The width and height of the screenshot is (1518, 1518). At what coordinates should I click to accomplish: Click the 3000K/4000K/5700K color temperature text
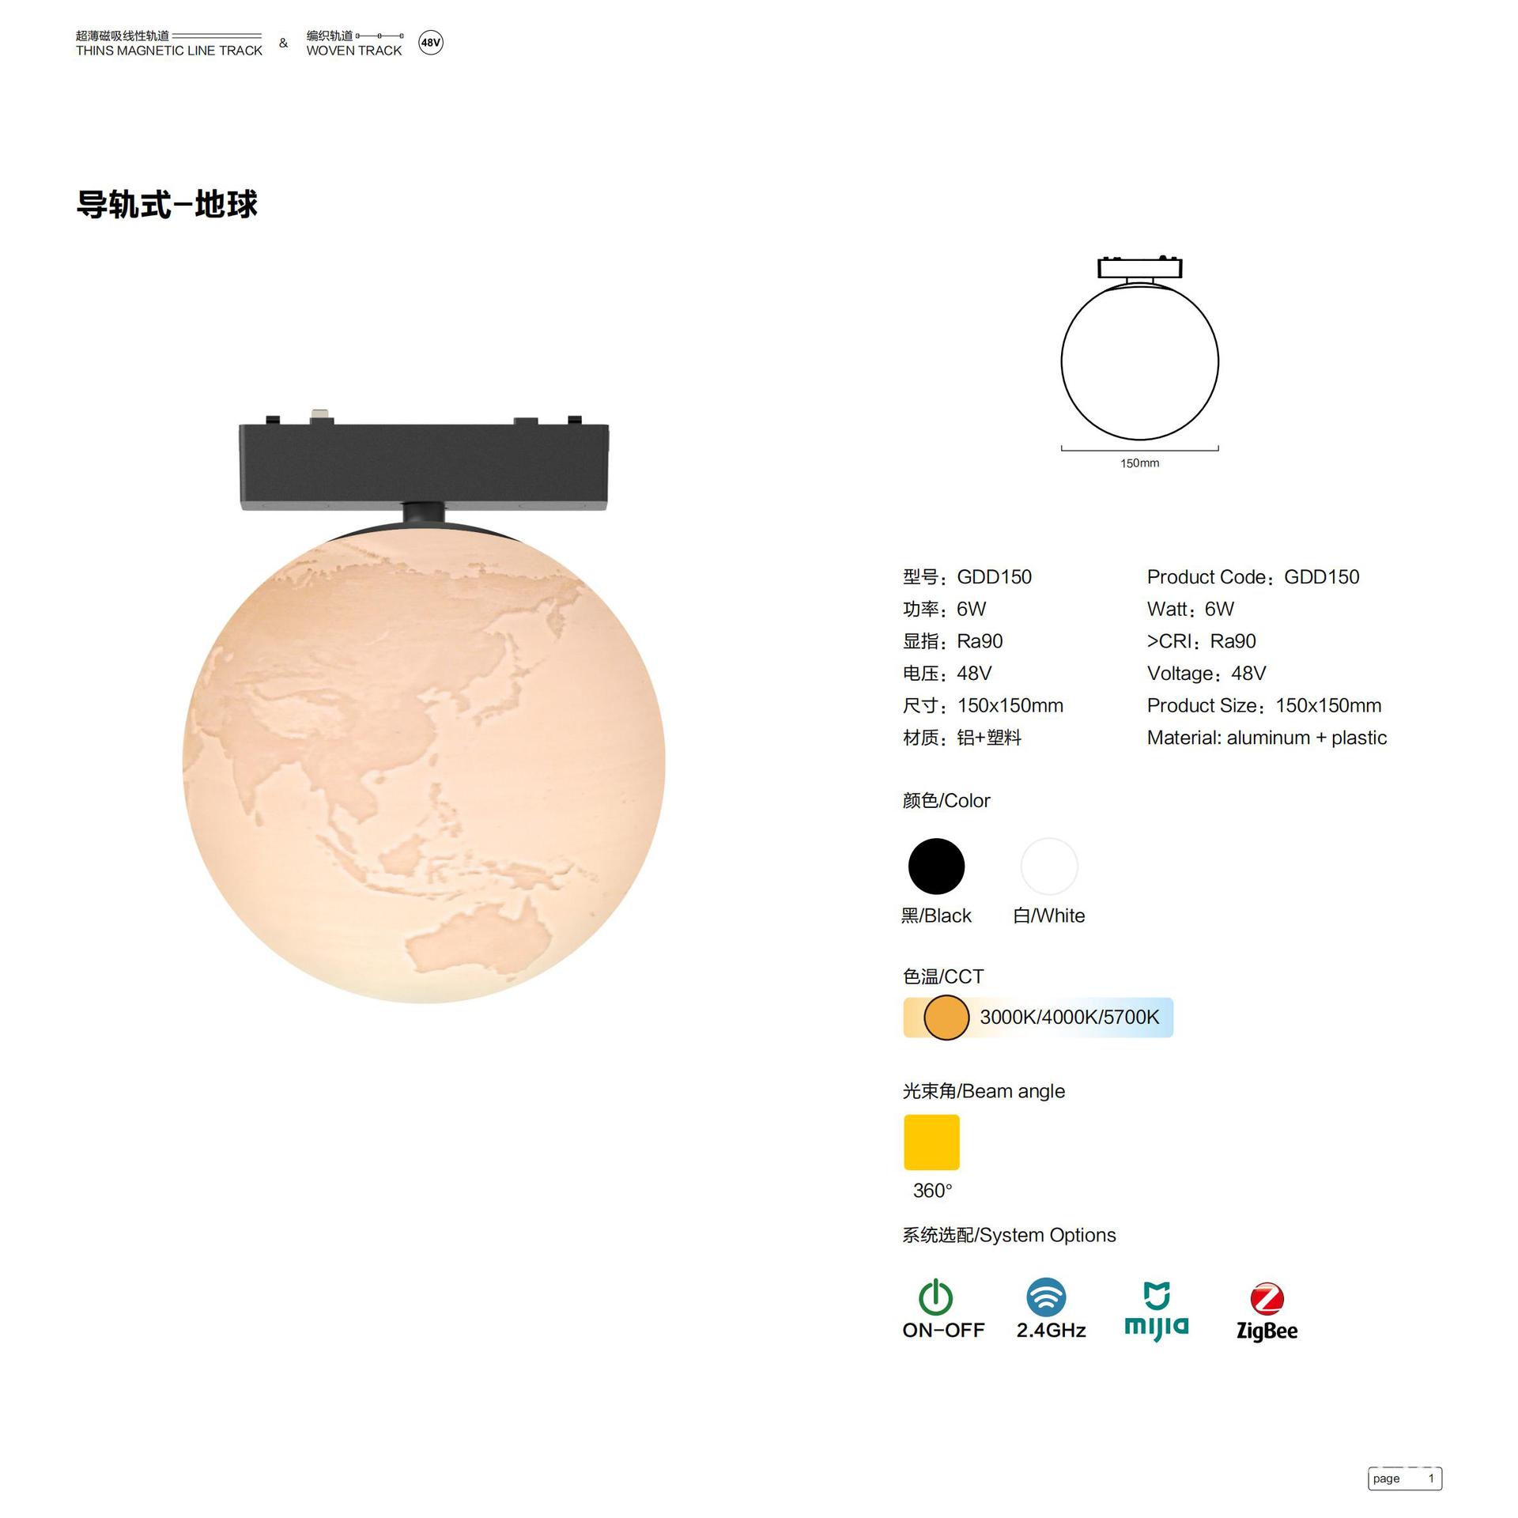coord(1069,1017)
